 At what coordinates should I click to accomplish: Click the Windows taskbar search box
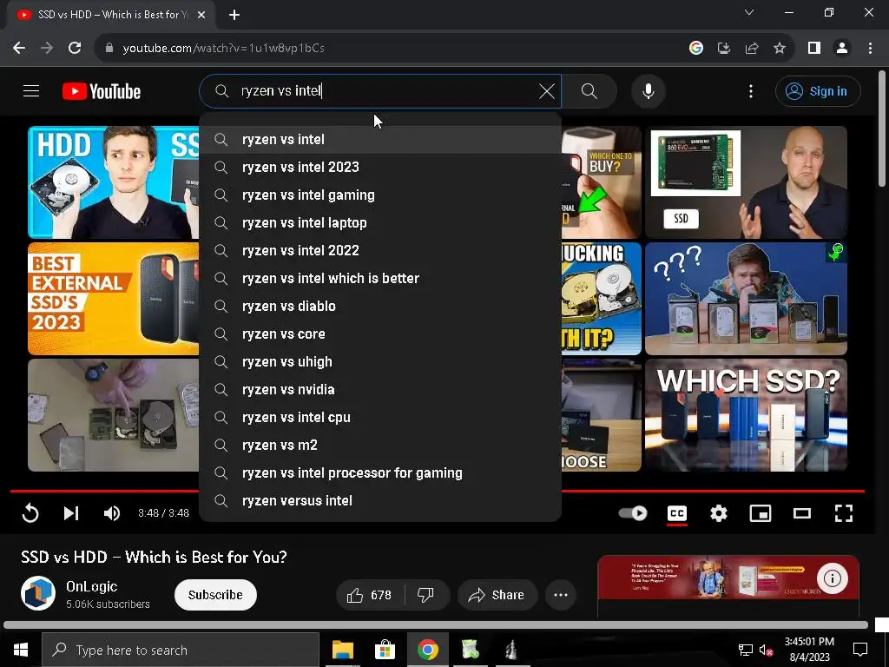click(x=181, y=650)
